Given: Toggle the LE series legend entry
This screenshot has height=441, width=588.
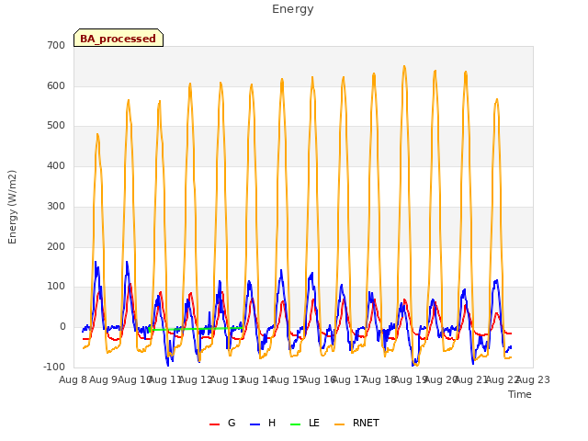Looking at the screenshot, I should [x=305, y=423].
